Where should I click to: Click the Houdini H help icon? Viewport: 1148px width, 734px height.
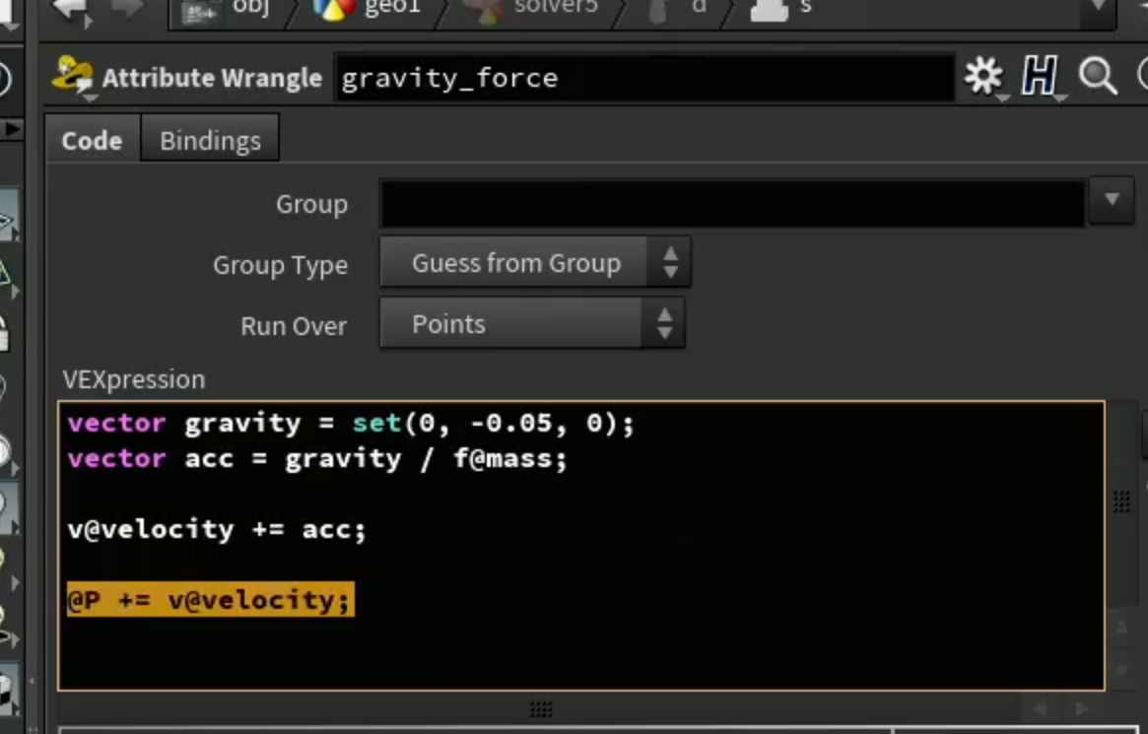pyautogui.click(x=1040, y=76)
